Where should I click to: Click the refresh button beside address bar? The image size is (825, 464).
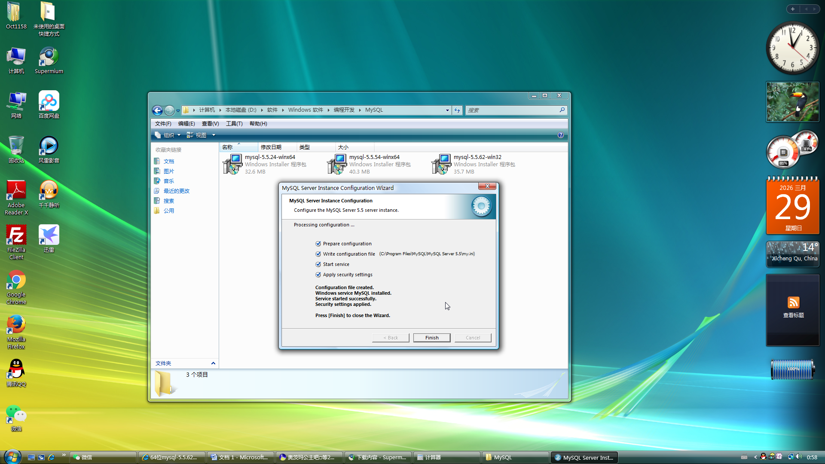[457, 110]
